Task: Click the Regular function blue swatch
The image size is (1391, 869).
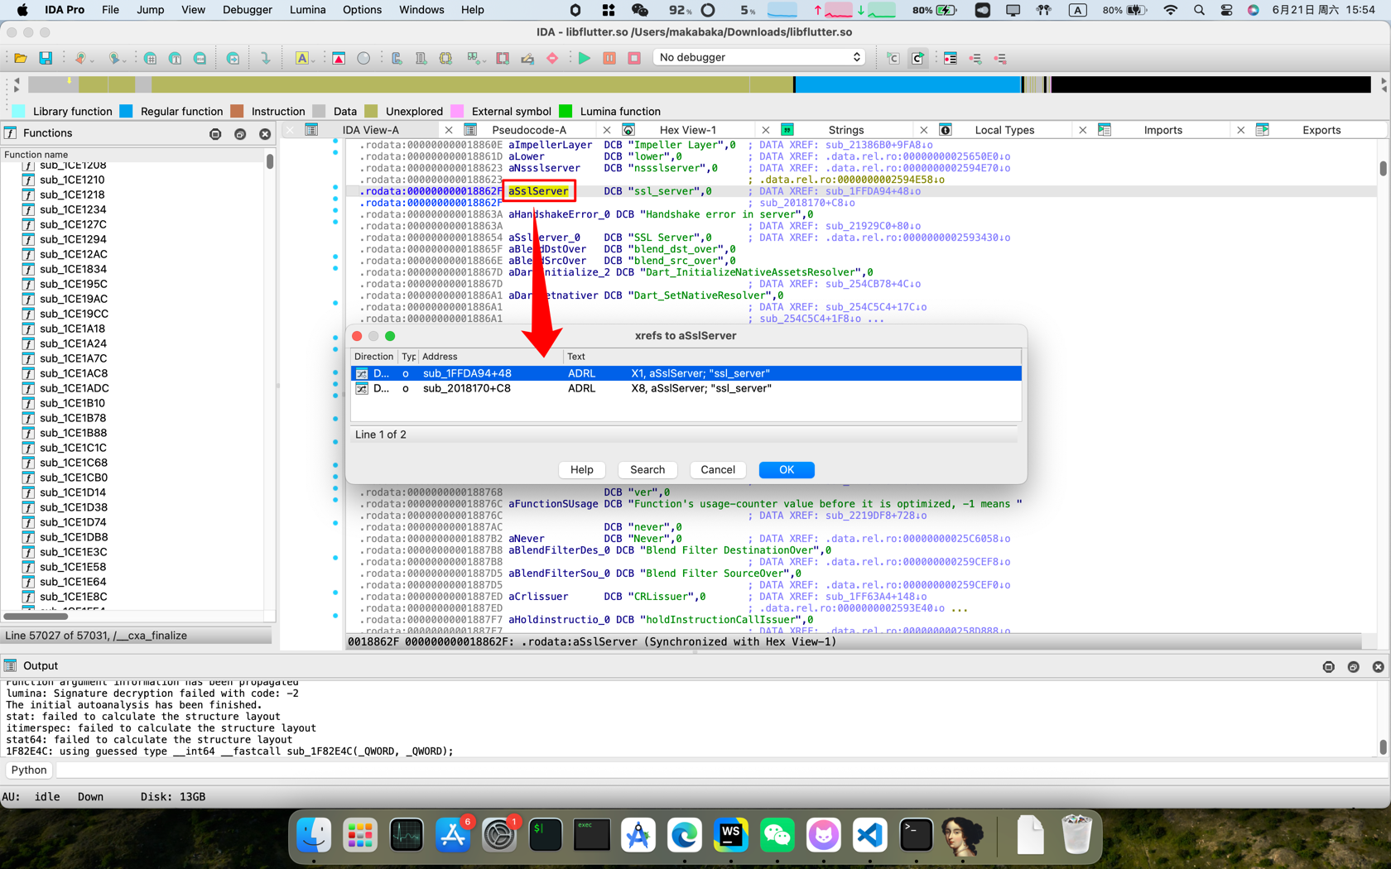Action: (126, 111)
